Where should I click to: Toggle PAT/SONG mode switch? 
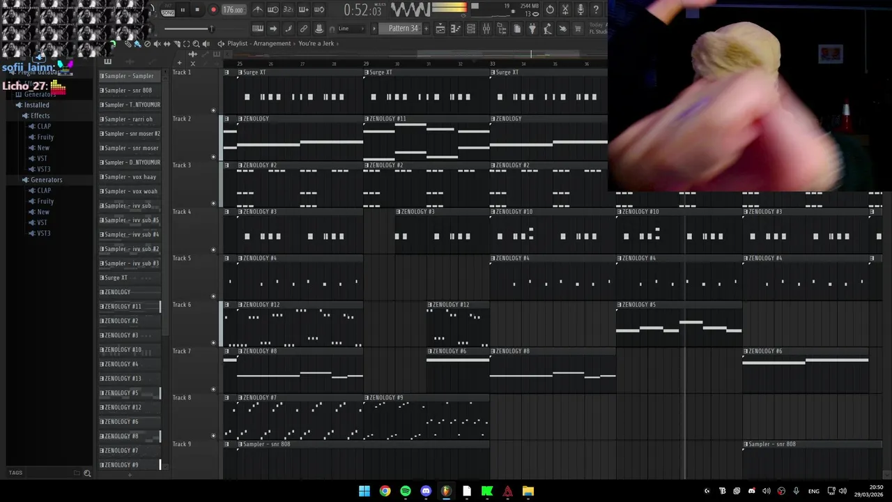(168, 10)
